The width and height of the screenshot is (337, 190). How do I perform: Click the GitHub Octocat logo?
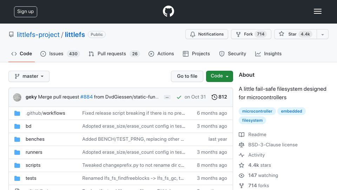(168, 11)
